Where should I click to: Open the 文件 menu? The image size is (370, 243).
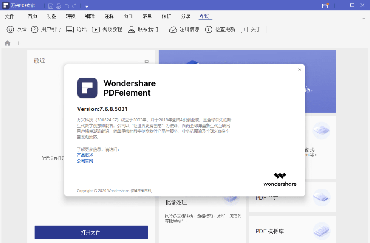(x=10, y=16)
